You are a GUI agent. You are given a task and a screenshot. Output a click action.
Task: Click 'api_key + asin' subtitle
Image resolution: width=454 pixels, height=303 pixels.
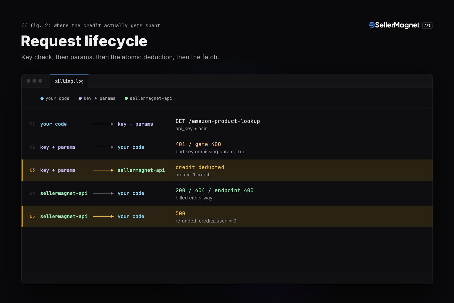point(192,128)
